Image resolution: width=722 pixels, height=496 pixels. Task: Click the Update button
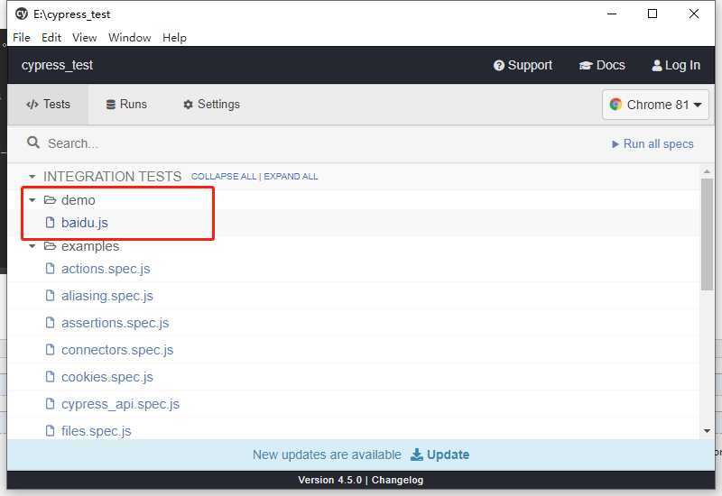point(440,455)
